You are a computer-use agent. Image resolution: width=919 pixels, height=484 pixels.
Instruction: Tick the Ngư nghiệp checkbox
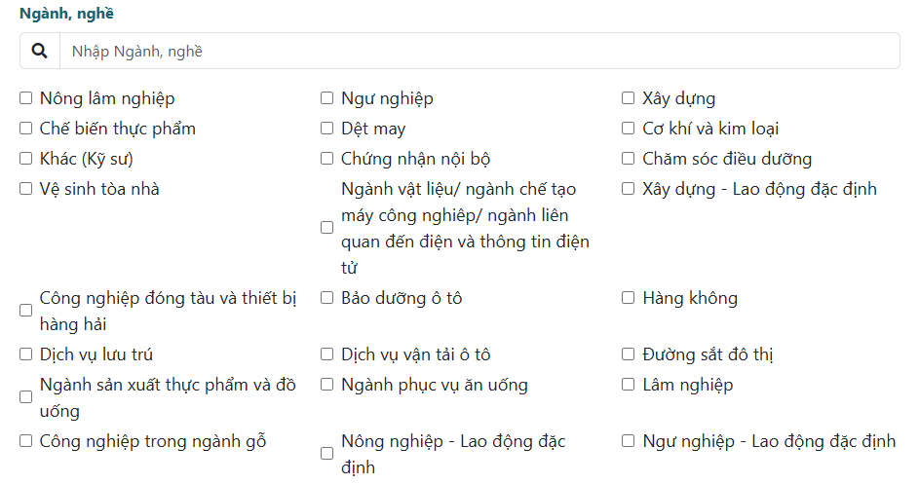tap(327, 97)
